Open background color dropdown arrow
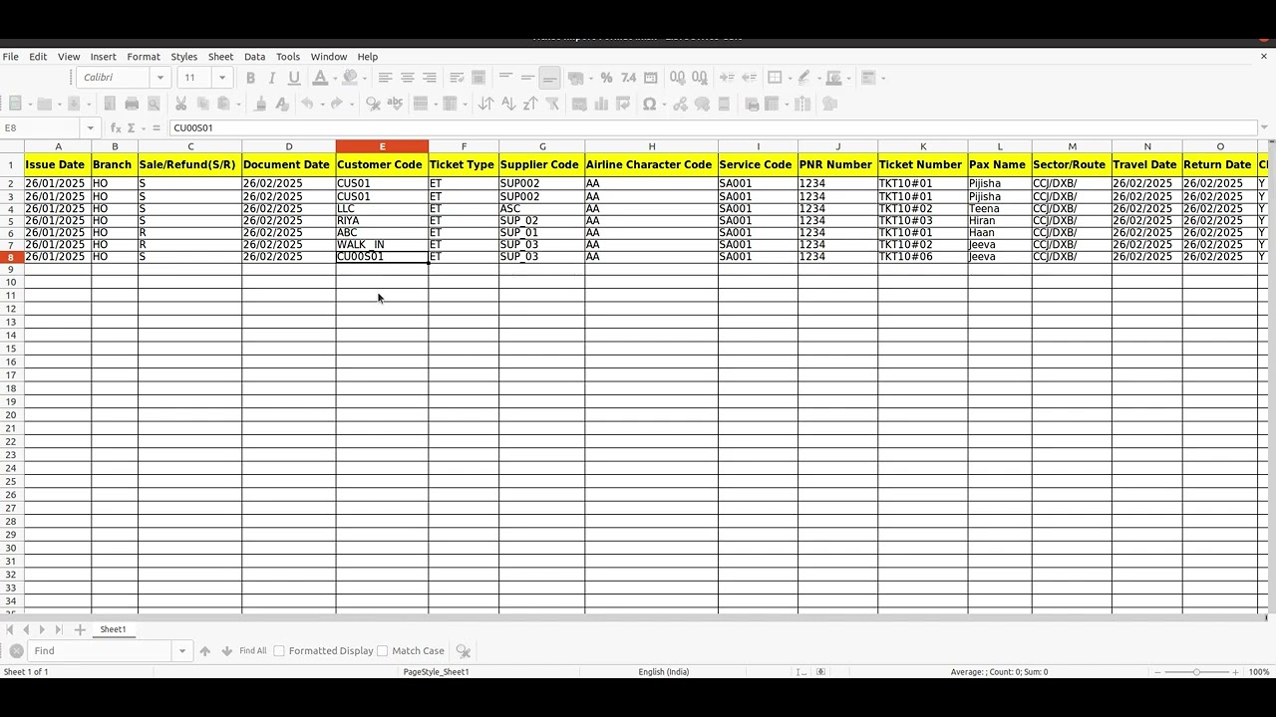This screenshot has height=717, width=1276. (x=365, y=78)
